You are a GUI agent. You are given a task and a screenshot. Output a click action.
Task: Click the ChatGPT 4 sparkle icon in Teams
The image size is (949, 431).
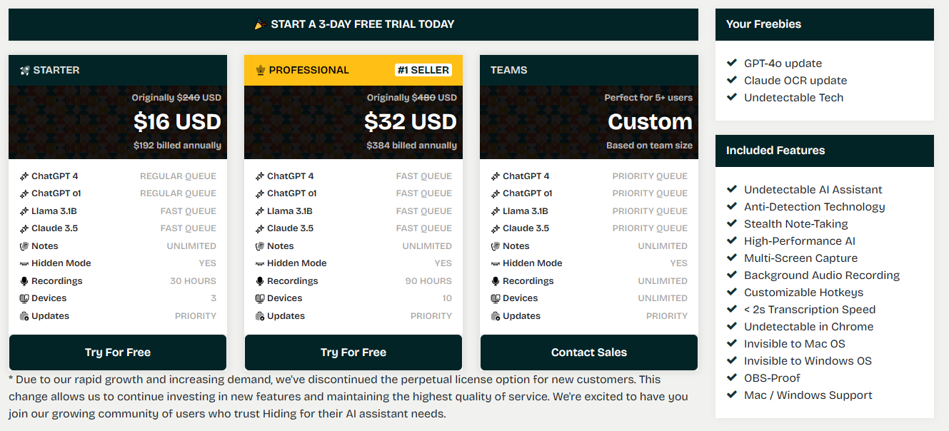click(496, 176)
